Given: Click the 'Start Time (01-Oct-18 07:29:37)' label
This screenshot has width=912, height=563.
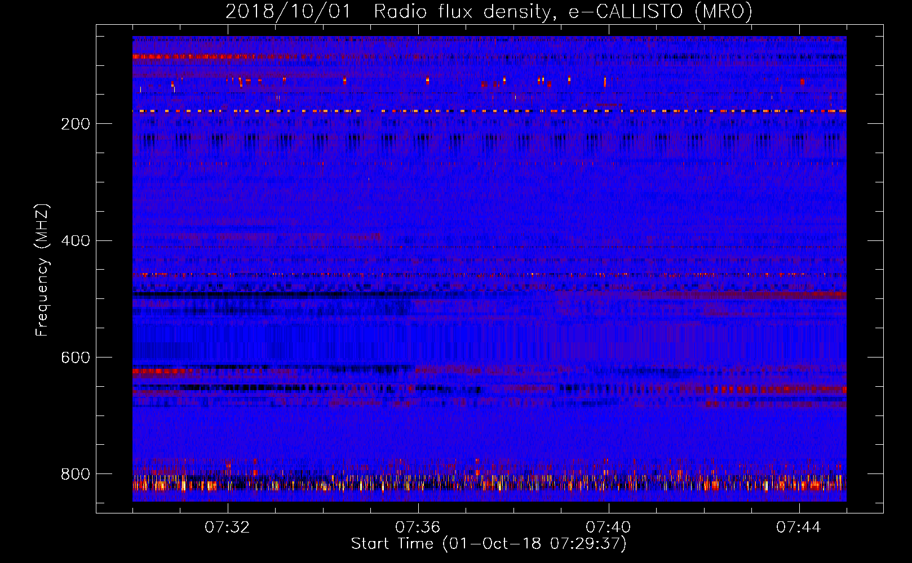Looking at the screenshot, I should (489, 544).
